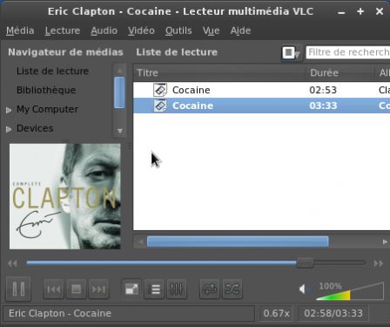
Task: Expand the Devices tree node
Action: point(9,129)
